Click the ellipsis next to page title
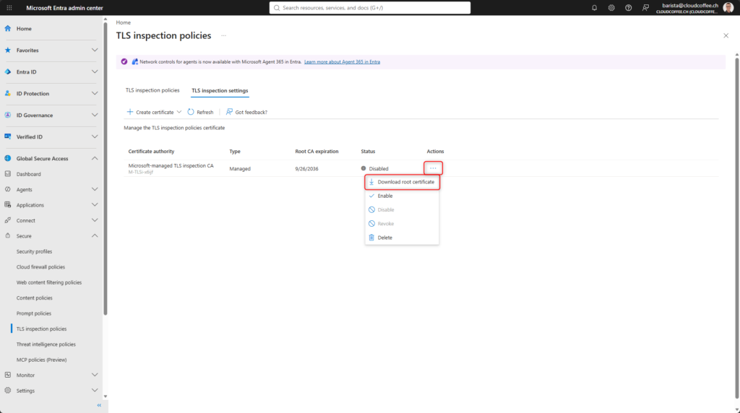The width and height of the screenshot is (740, 413). 224,36
